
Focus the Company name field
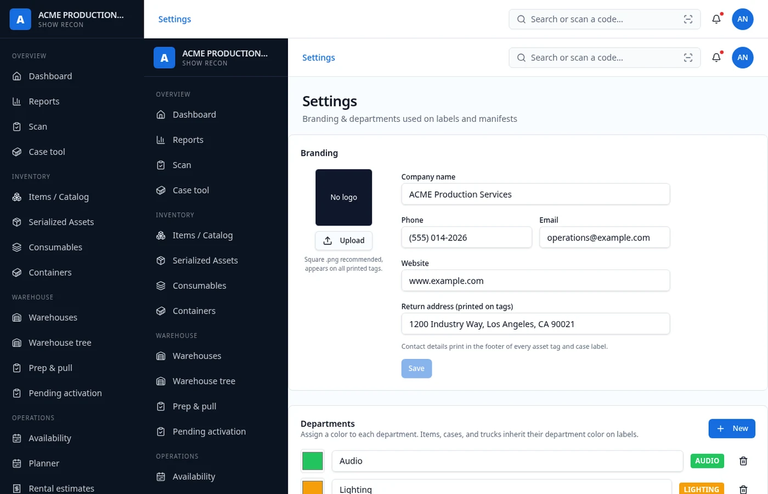tap(535, 194)
